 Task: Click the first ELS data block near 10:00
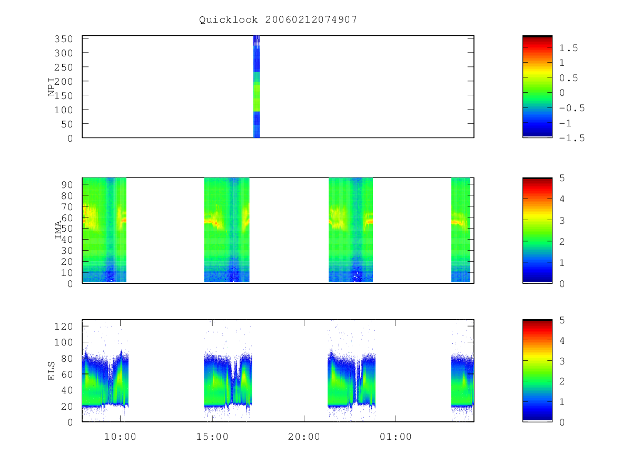coord(105,379)
